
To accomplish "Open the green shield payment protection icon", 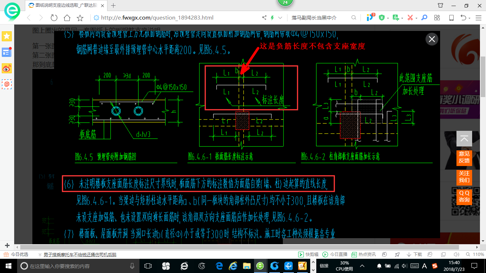I will 382,18.
